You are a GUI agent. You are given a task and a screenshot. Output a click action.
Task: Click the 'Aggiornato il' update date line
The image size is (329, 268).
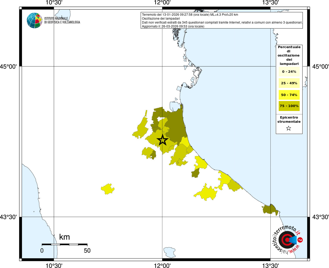173,26
